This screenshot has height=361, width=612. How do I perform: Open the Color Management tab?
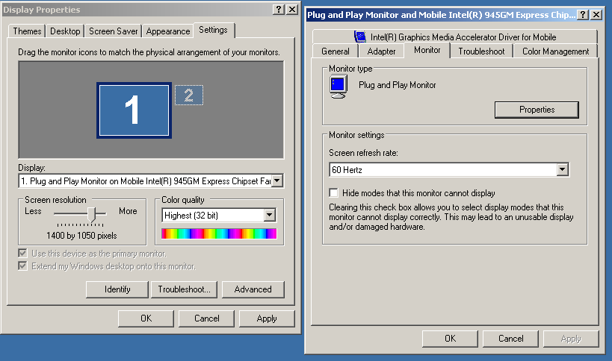pyautogui.click(x=555, y=51)
